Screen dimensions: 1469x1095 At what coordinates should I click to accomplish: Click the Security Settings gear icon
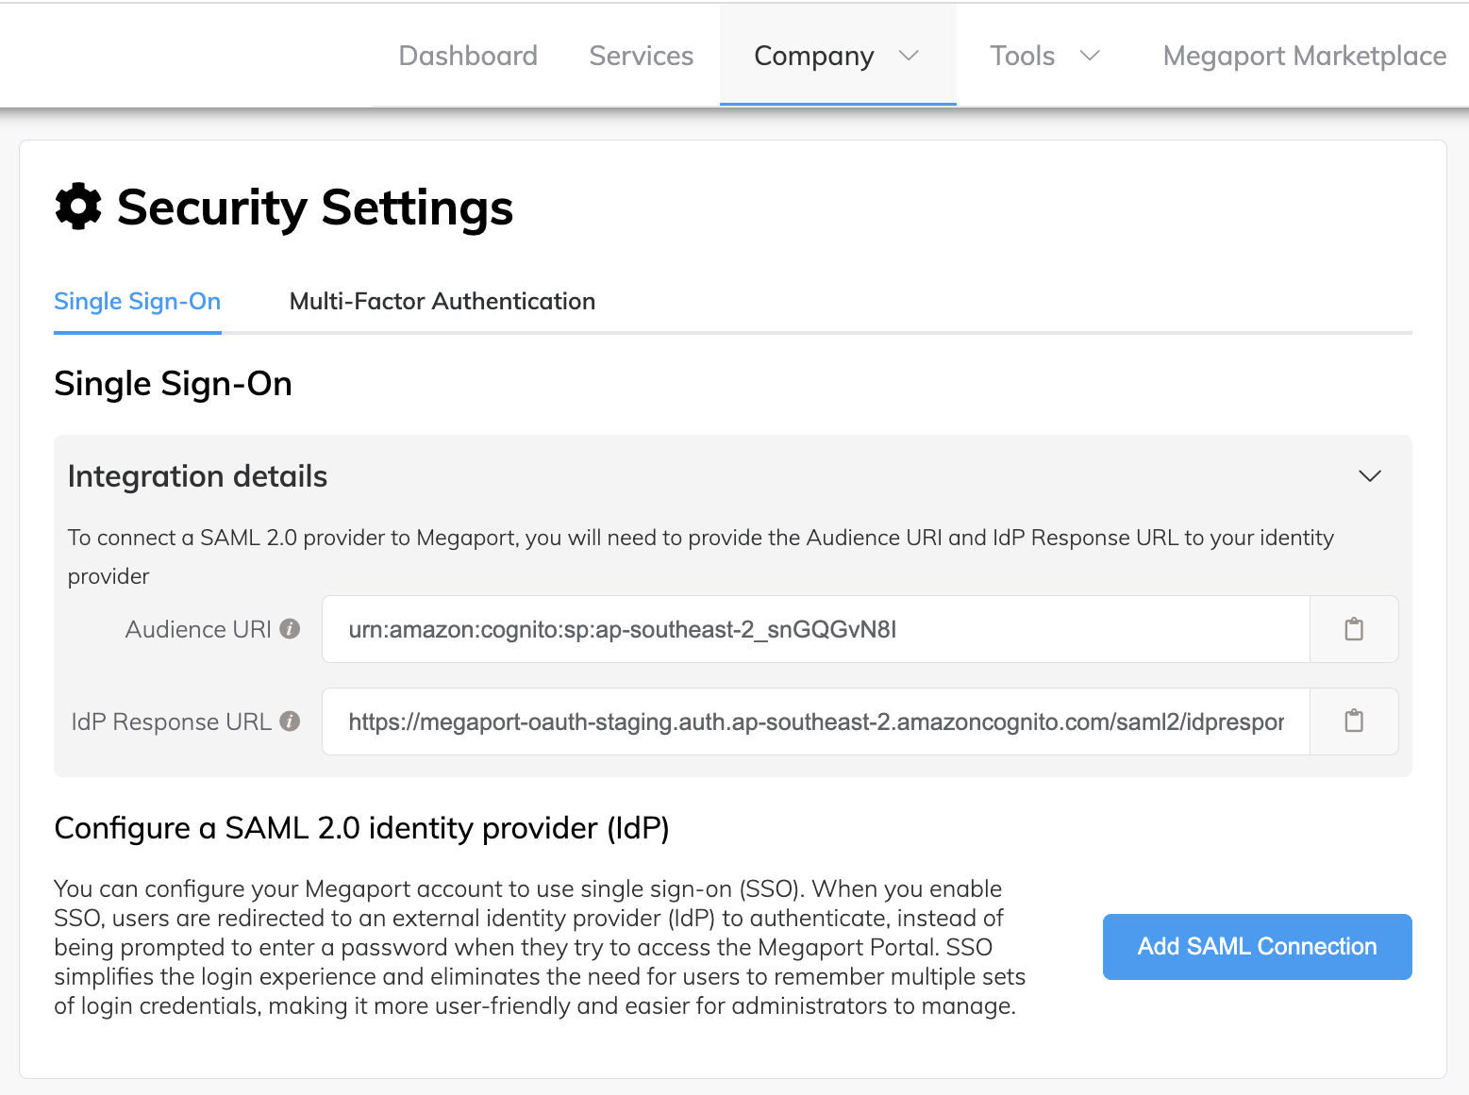pos(78,206)
